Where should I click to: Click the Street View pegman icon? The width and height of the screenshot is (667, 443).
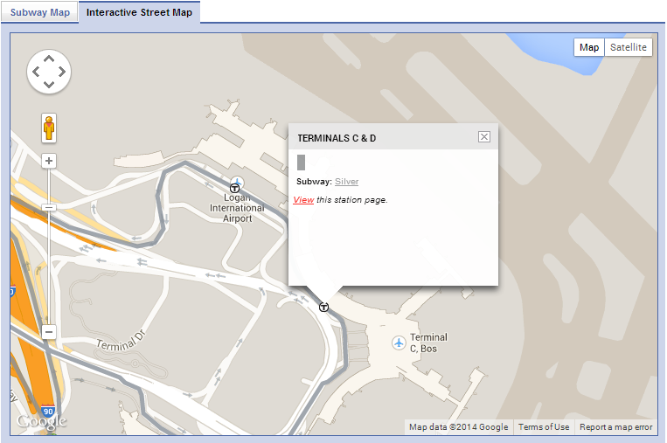49,128
